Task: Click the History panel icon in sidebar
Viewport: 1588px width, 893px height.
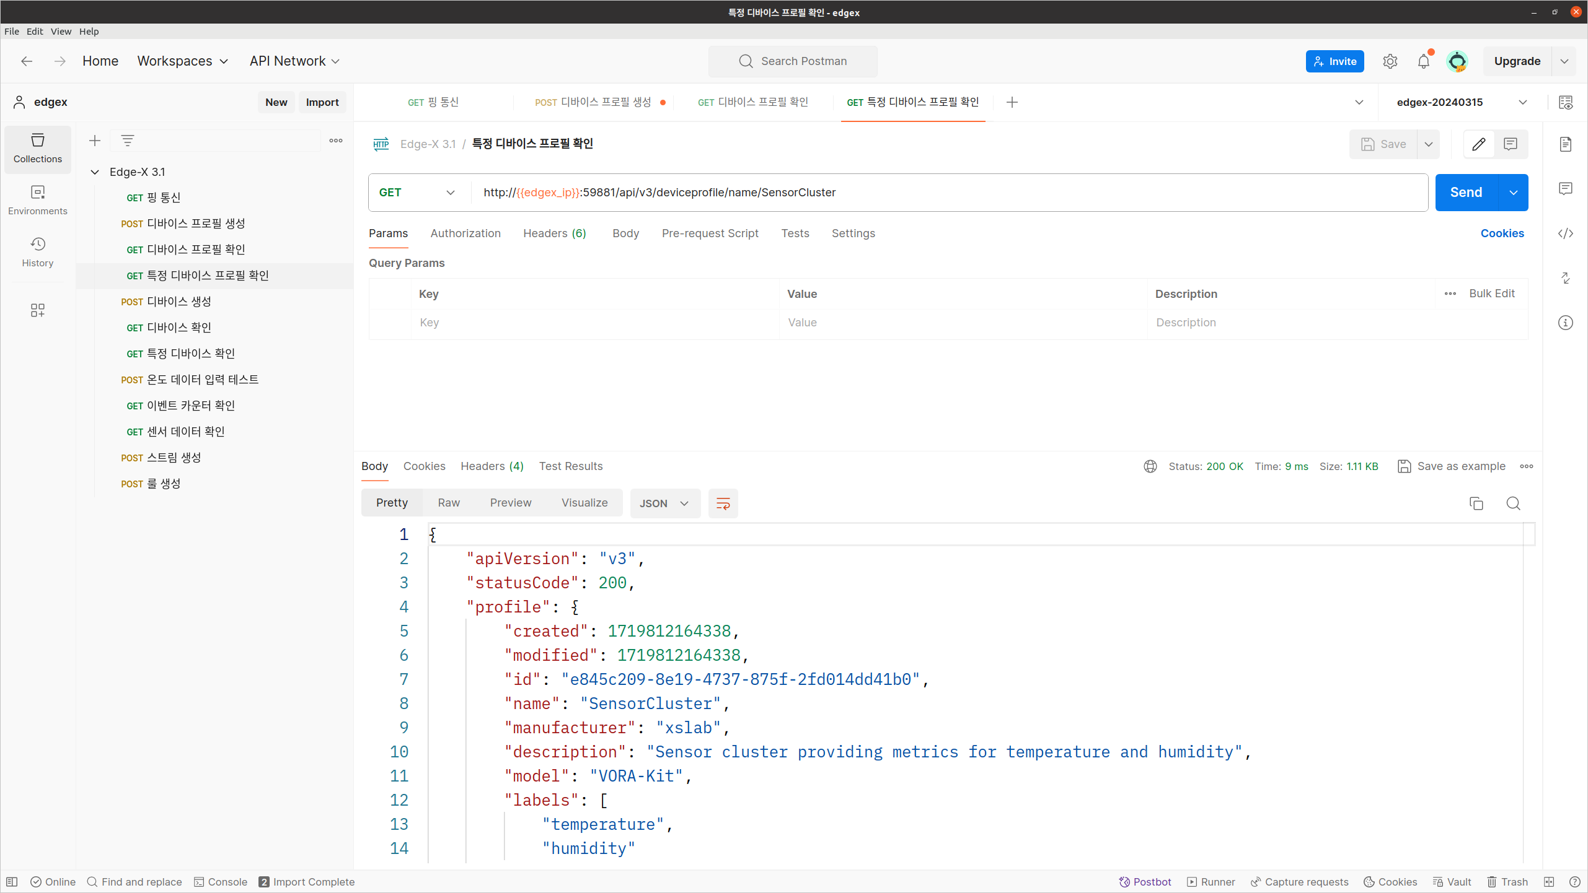Action: coord(37,250)
